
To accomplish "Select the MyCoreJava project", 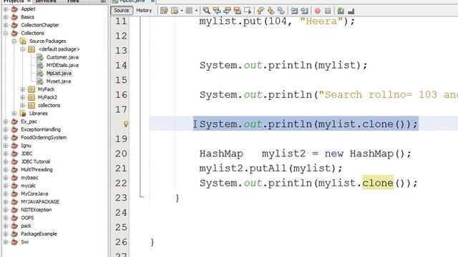I will [x=34, y=193].
